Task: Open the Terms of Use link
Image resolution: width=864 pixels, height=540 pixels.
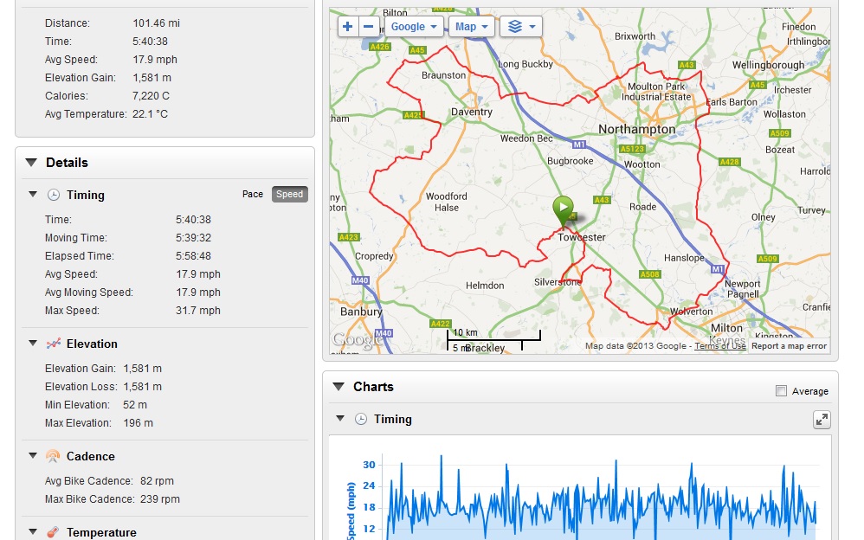Action: [720, 346]
